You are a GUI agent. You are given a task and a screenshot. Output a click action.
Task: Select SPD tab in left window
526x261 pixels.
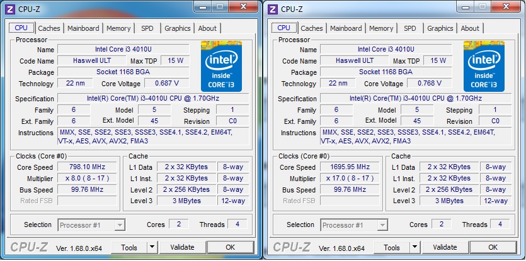point(147,28)
